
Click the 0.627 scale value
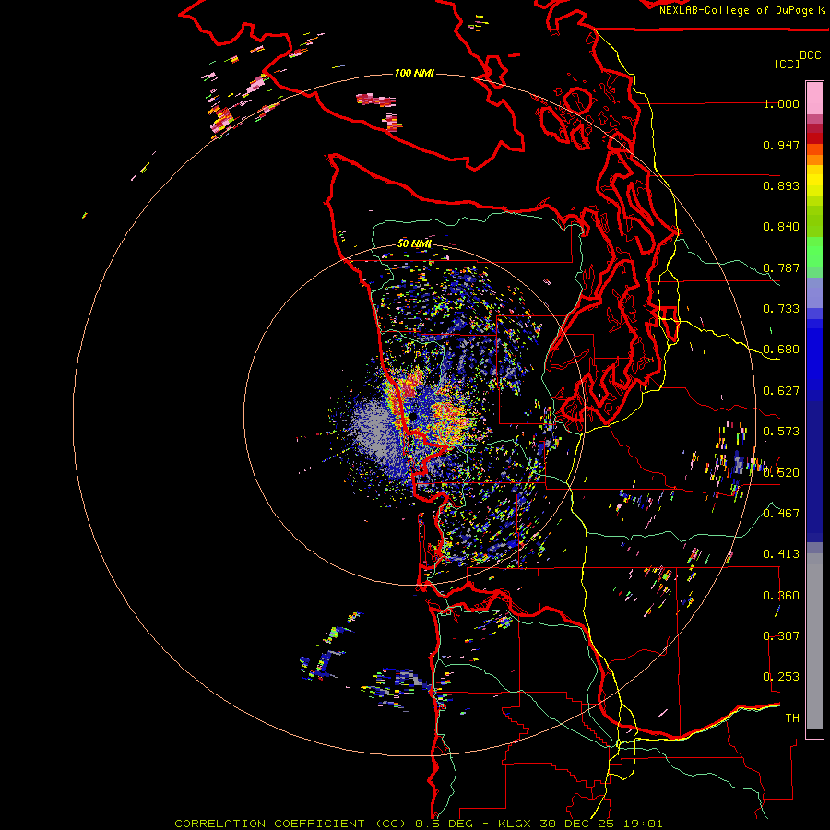coord(781,391)
